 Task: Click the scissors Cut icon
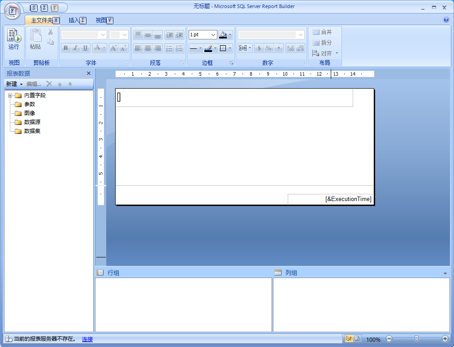(50, 32)
